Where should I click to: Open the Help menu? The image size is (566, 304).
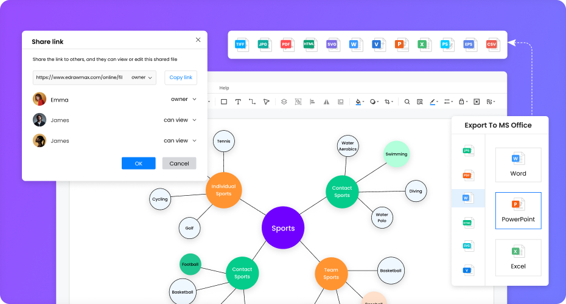click(x=224, y=88)
